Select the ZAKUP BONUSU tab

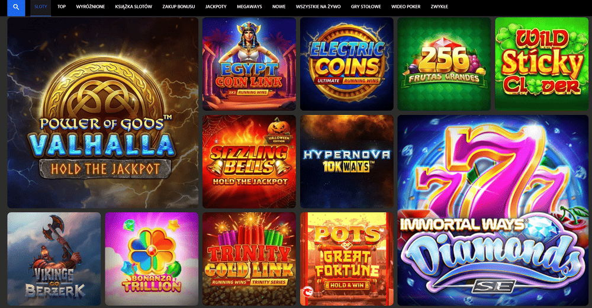(x=179, y=7)
